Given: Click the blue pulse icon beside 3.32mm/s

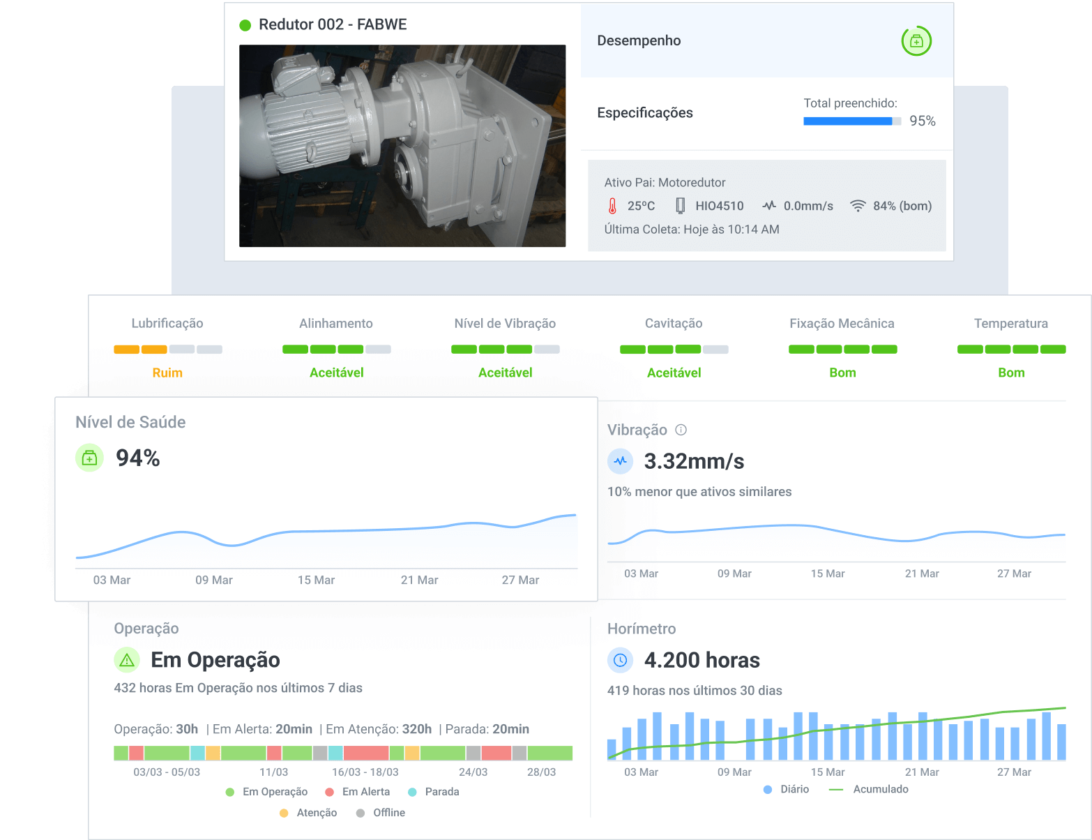Looking at the screenshot, I should tap(620, 461).
